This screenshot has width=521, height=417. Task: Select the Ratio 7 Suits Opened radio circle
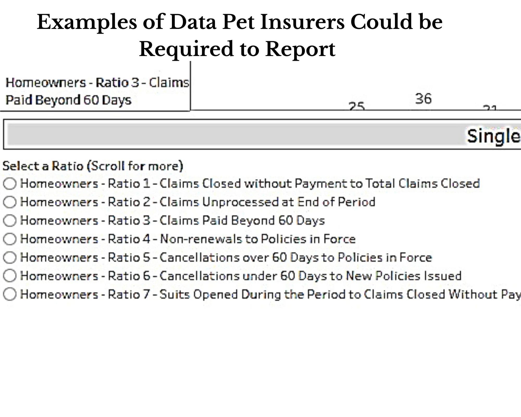coord(10,294)
